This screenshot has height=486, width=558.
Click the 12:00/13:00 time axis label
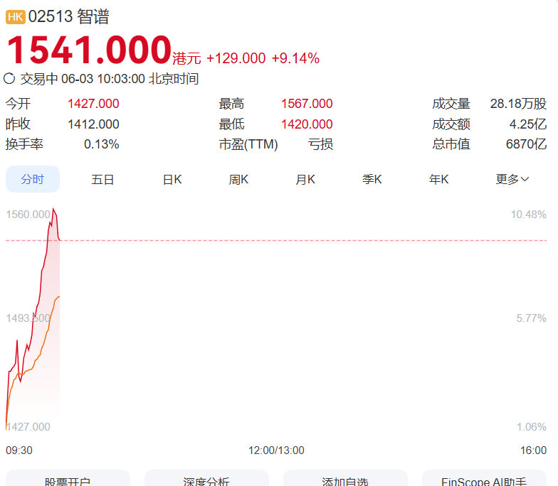coord(276,450)
